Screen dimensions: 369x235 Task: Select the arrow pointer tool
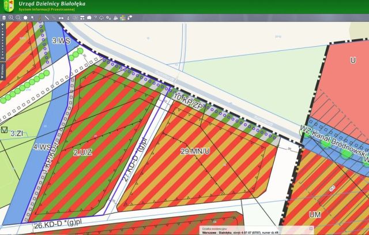coord(32,18)
